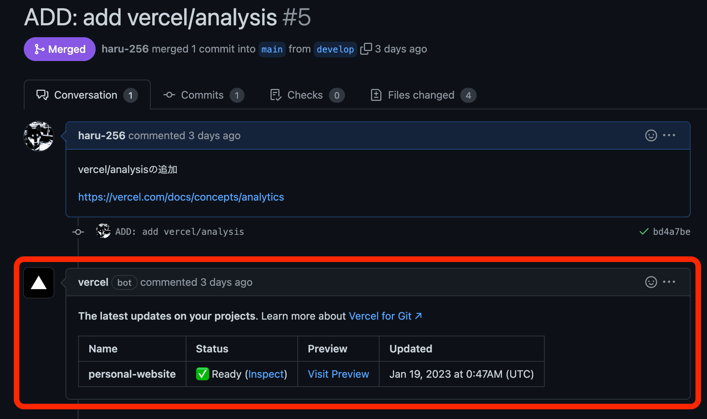Click the Inspect deployment link
The image size is (707, 419).
pos(266,374)
